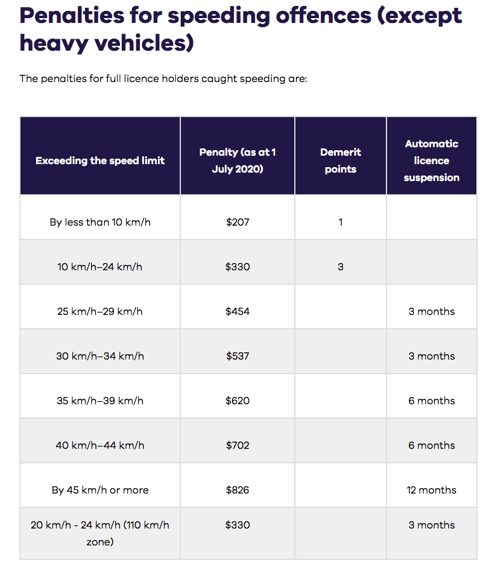
Task: Click the '20 km/h - 24 km/h (110 km/h zone)' cell
Action: click(100, 533)
